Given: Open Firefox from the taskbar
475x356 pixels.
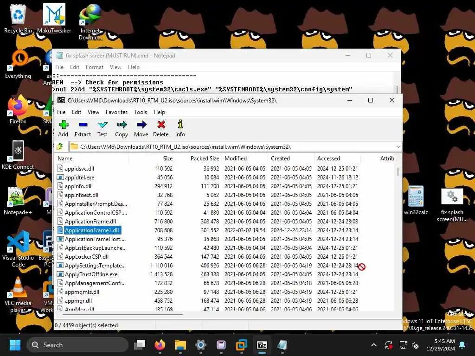Looking at the screenshot, I should coord(160,345).
